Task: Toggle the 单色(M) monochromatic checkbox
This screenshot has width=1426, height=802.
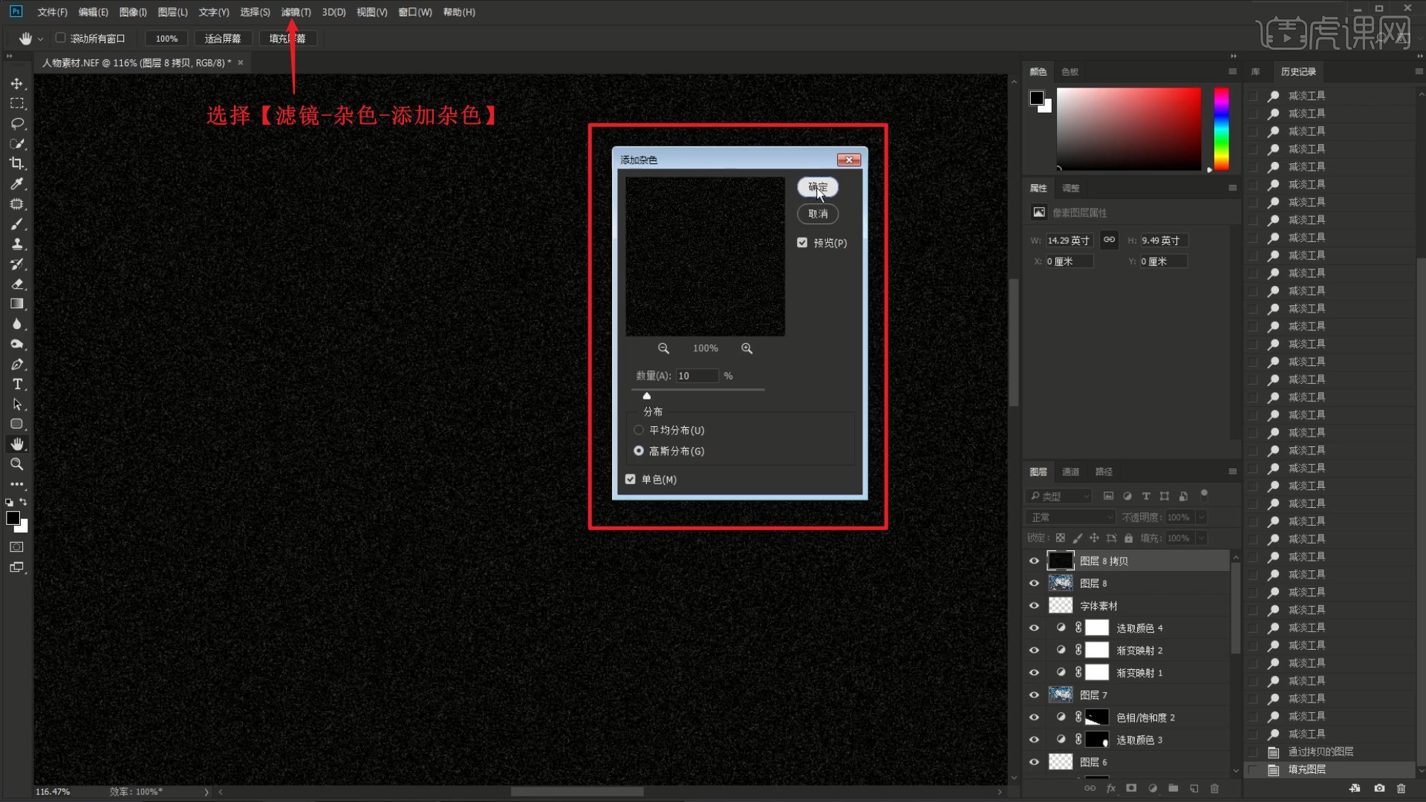Action: point(631,480)
